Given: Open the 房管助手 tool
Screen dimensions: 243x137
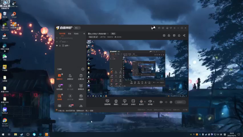Looking at the screenshot, I should 70,77.
